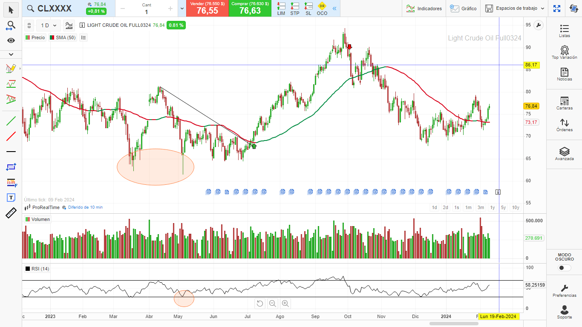The image size is (582, 327).
Task: Set chart range to 1y
Action: coord(493,207)
